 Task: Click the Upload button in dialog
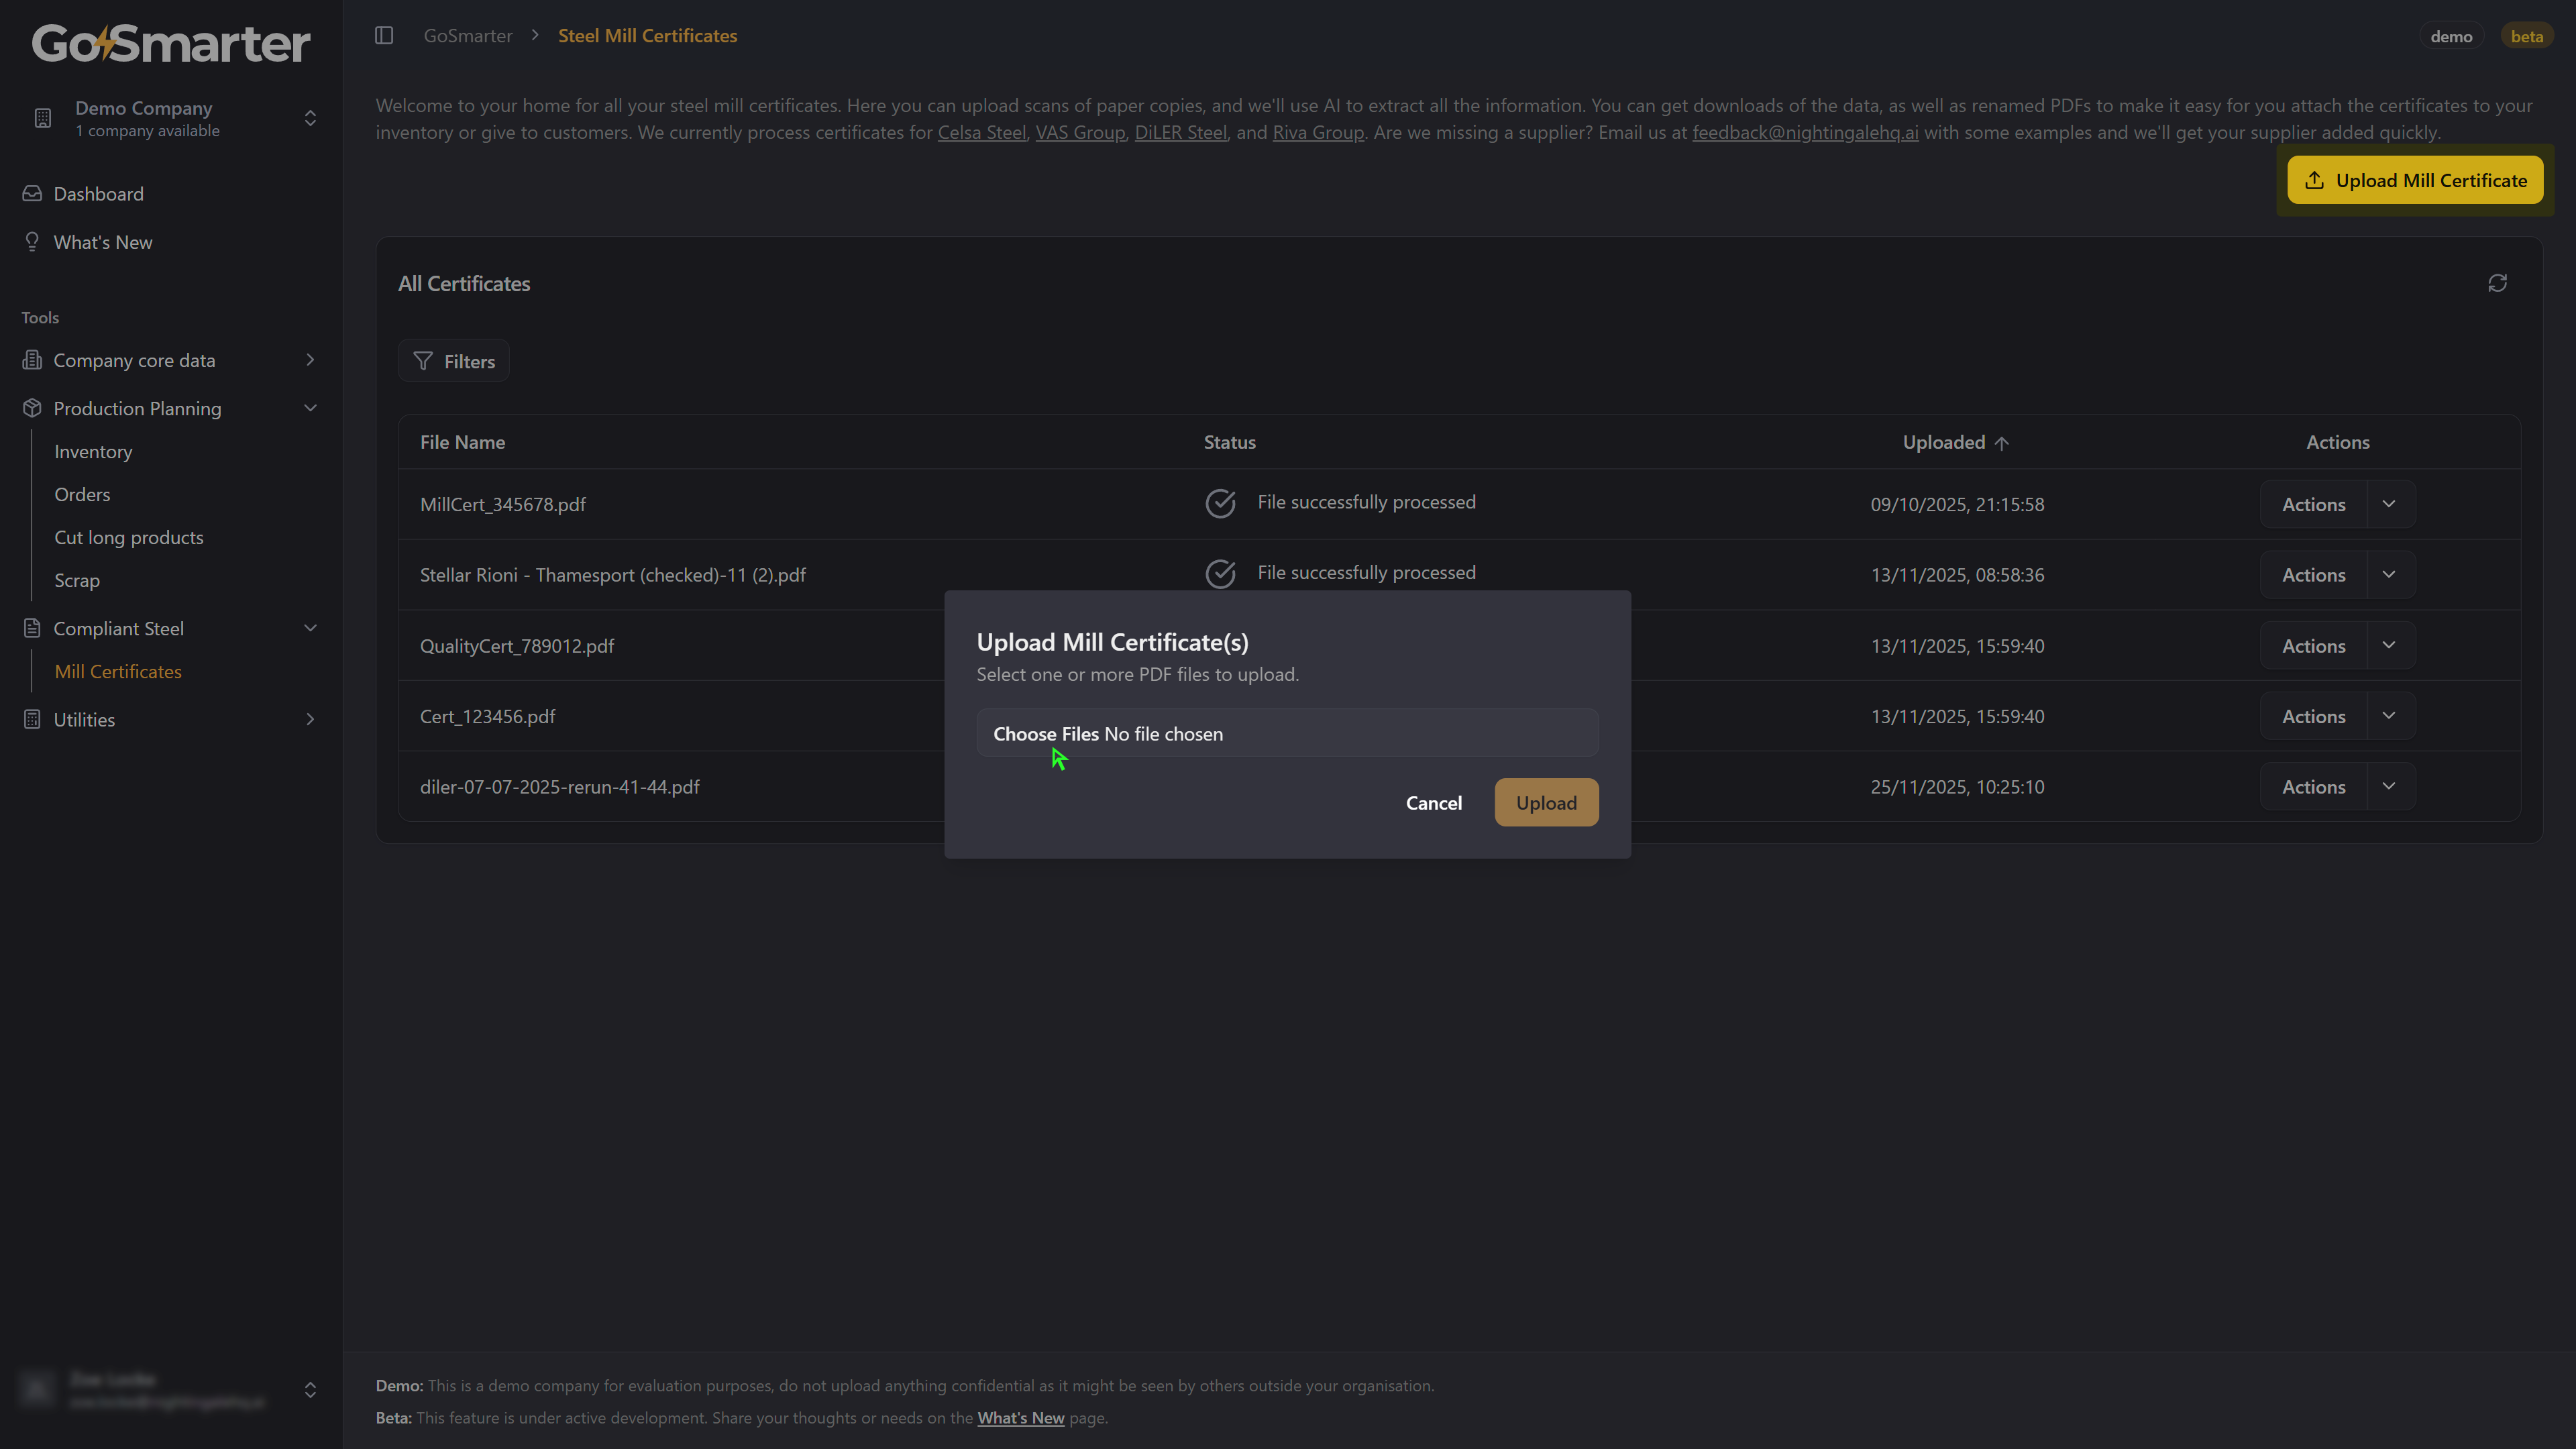click(1546, 803)
